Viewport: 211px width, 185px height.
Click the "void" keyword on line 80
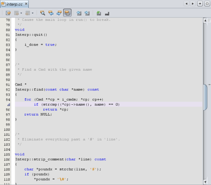(20, 30)
